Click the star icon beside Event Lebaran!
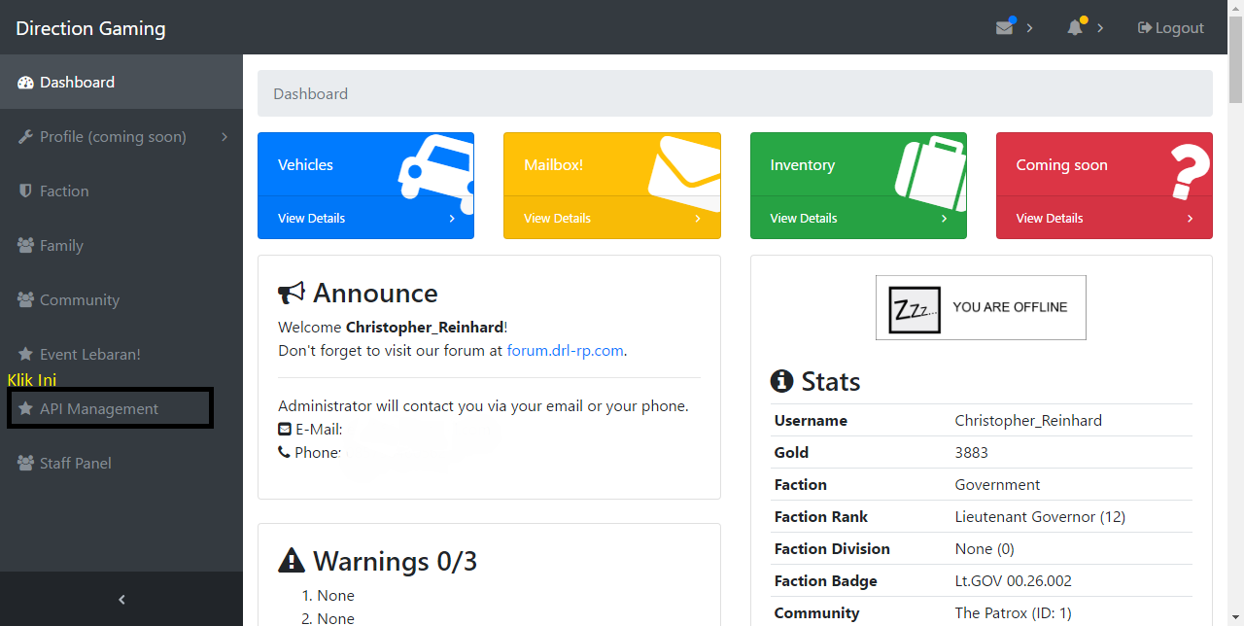The width and height of the screenshot is (1244, 626). point(26,355)
